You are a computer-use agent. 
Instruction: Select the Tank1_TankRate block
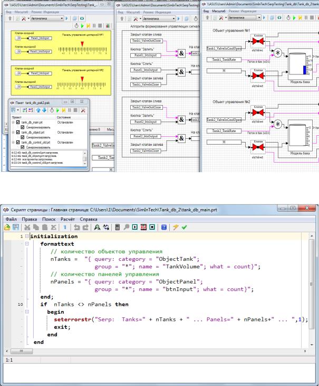tap(224, 59)
